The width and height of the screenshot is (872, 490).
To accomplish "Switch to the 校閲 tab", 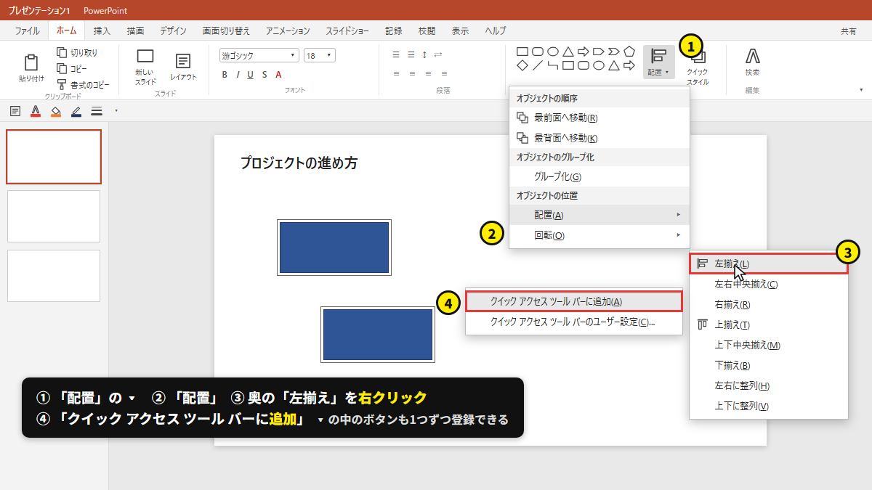I will tap(427, 30).
